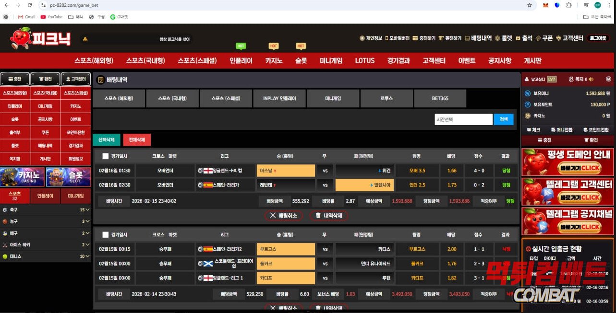Expand the 축구 soccer category

(x=87, y=210)
